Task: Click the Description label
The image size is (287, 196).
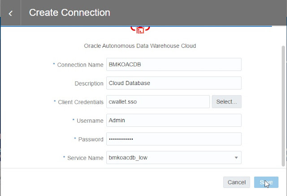Action: tap(89, 84)
